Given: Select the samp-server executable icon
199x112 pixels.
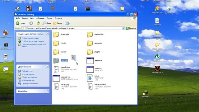Looking at the screenshot, I should (x=56, y=78).
